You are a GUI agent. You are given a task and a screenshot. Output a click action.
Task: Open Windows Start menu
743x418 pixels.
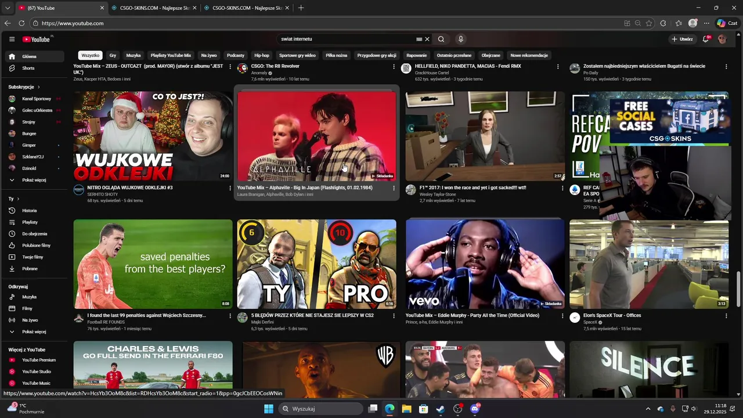[x=268, y=409]
